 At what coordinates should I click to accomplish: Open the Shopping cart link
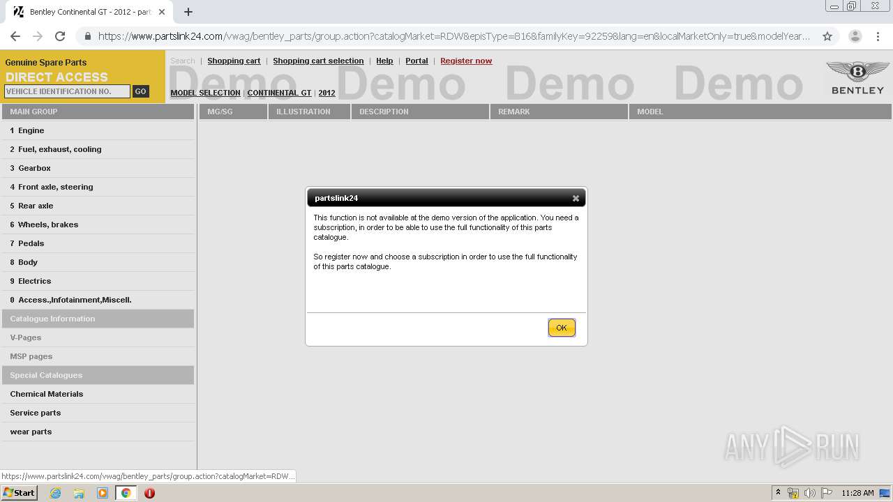pyautogui.click(x=234, y=61)
